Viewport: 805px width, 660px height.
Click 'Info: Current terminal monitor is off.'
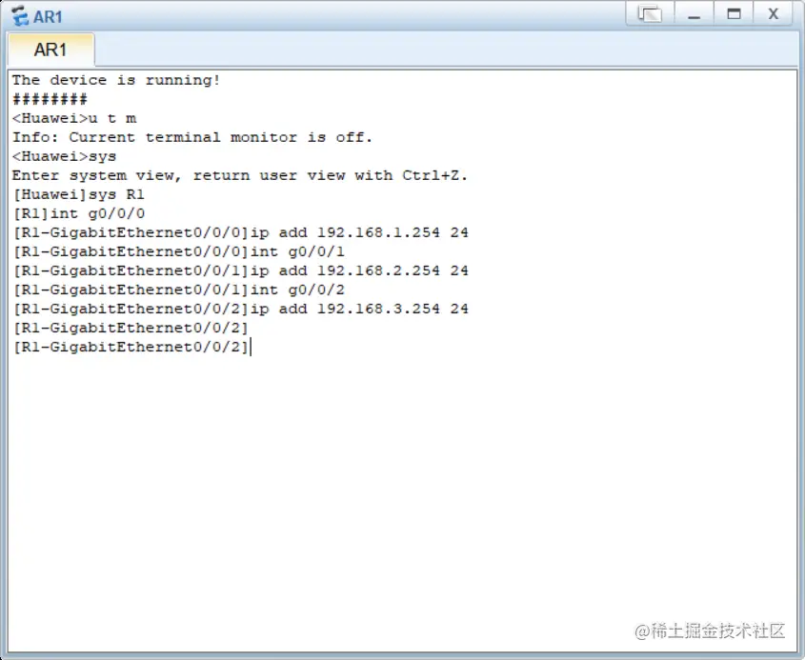point(192,137)
